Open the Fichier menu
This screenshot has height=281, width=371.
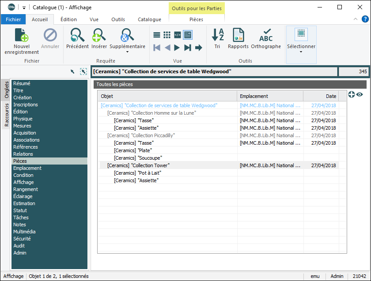13,19
